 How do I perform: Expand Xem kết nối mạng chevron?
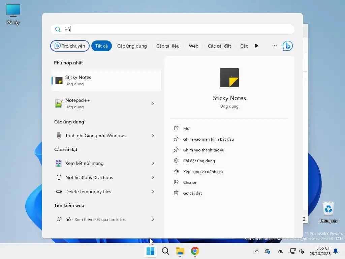(x=153, y=163)
